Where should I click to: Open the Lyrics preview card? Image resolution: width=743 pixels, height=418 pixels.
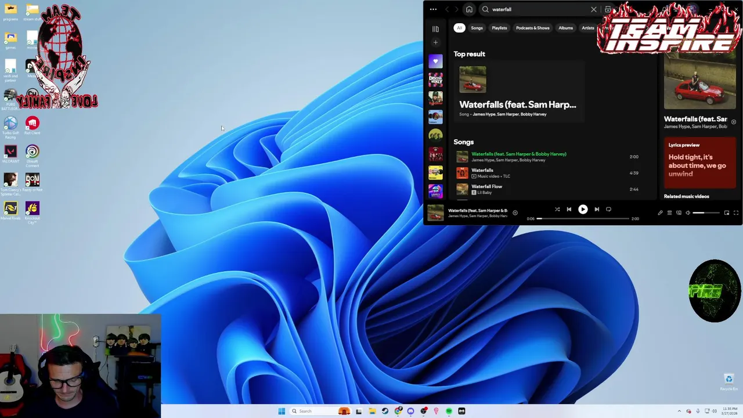click(x=700, y=162)
